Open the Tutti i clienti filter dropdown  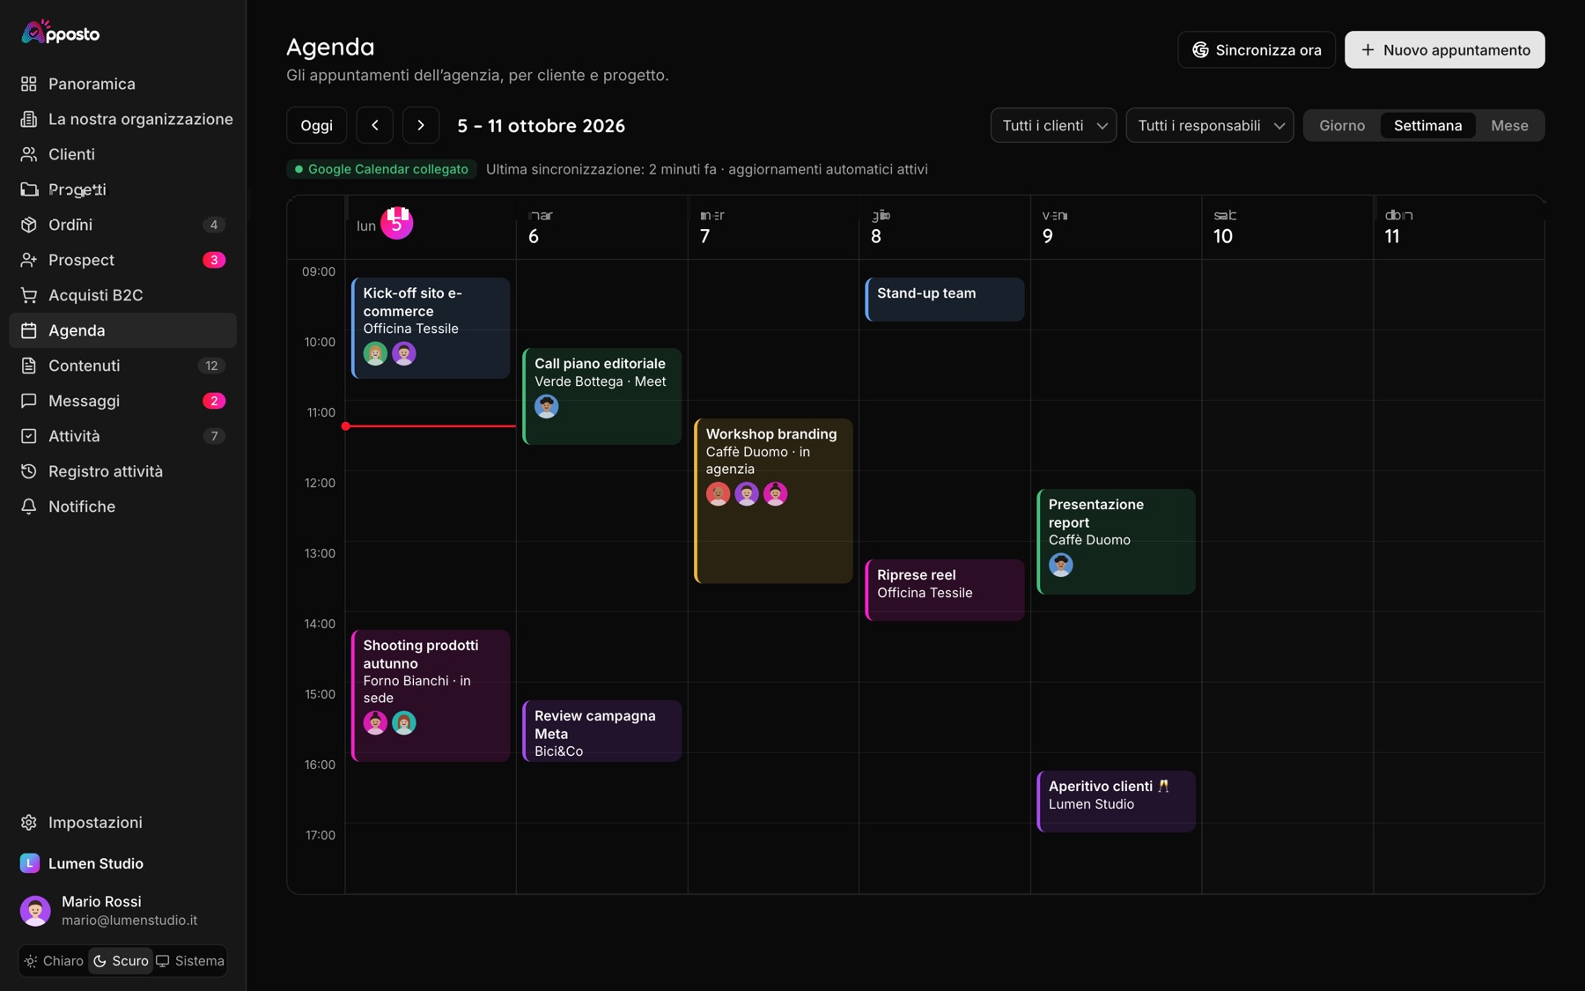coord(1054,125)
